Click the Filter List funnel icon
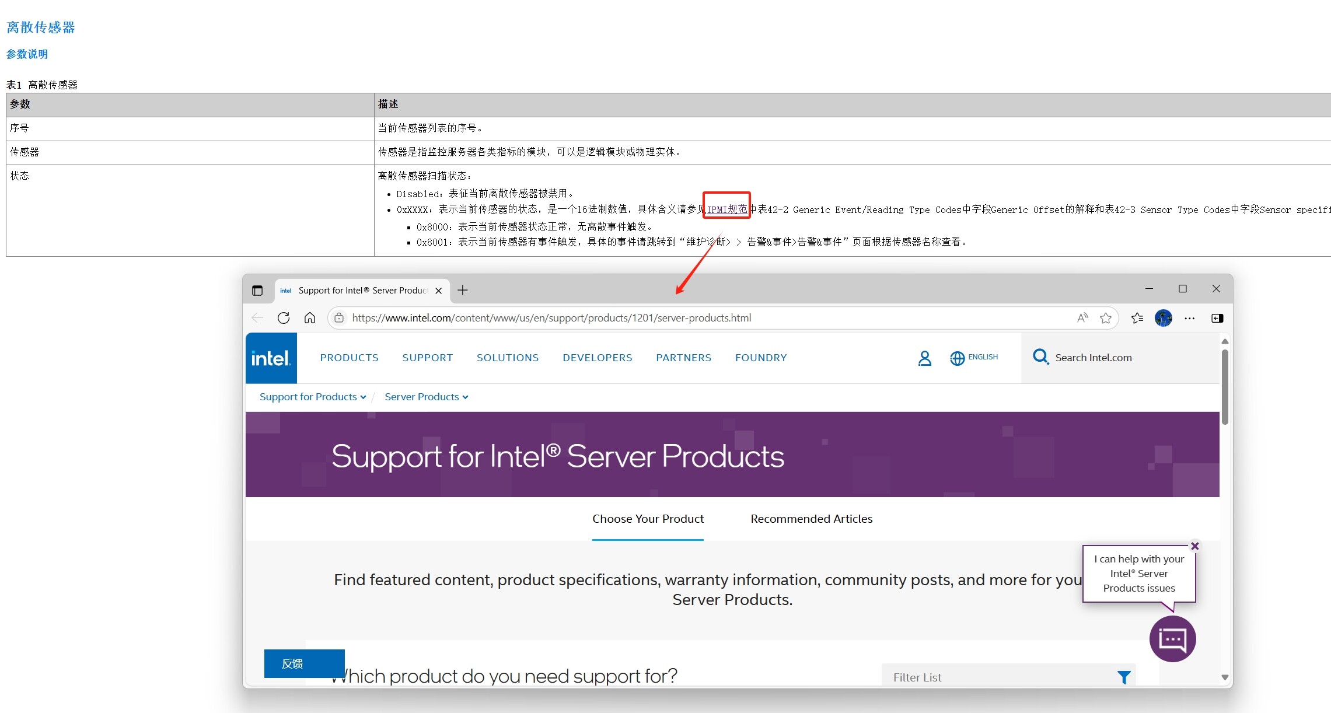The image size is (1331, 713). tap(1123, 677)
